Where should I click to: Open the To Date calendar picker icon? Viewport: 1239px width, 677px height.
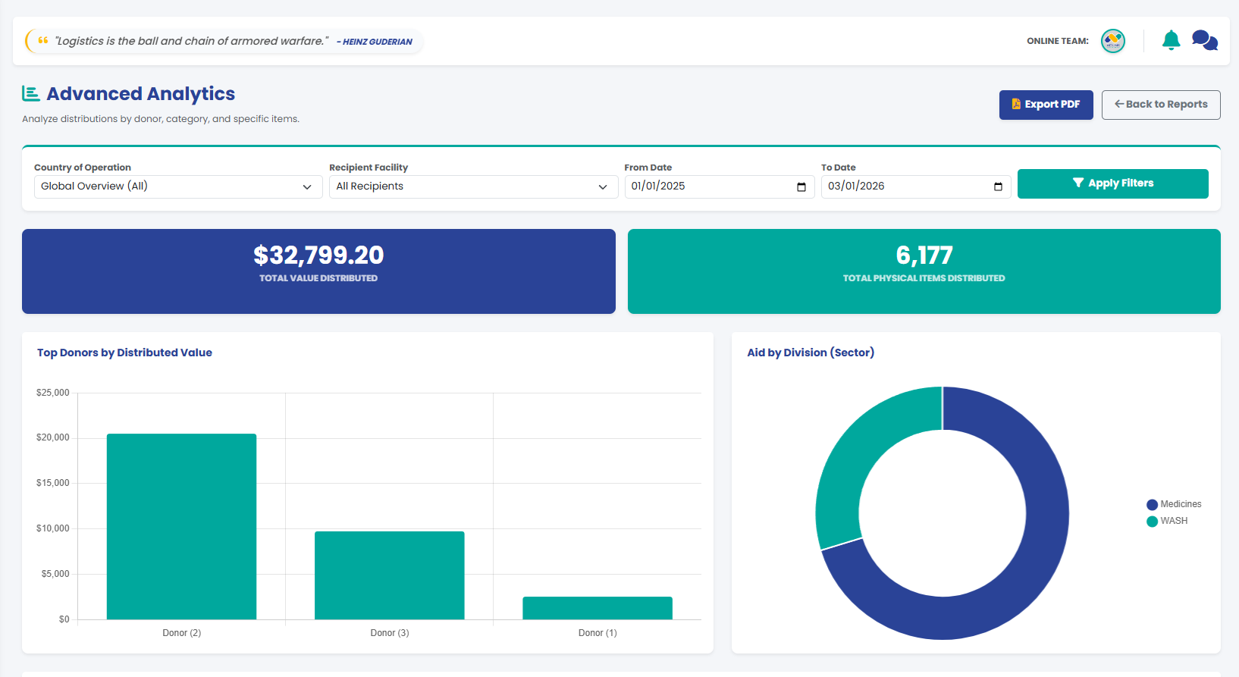(998, 186)
